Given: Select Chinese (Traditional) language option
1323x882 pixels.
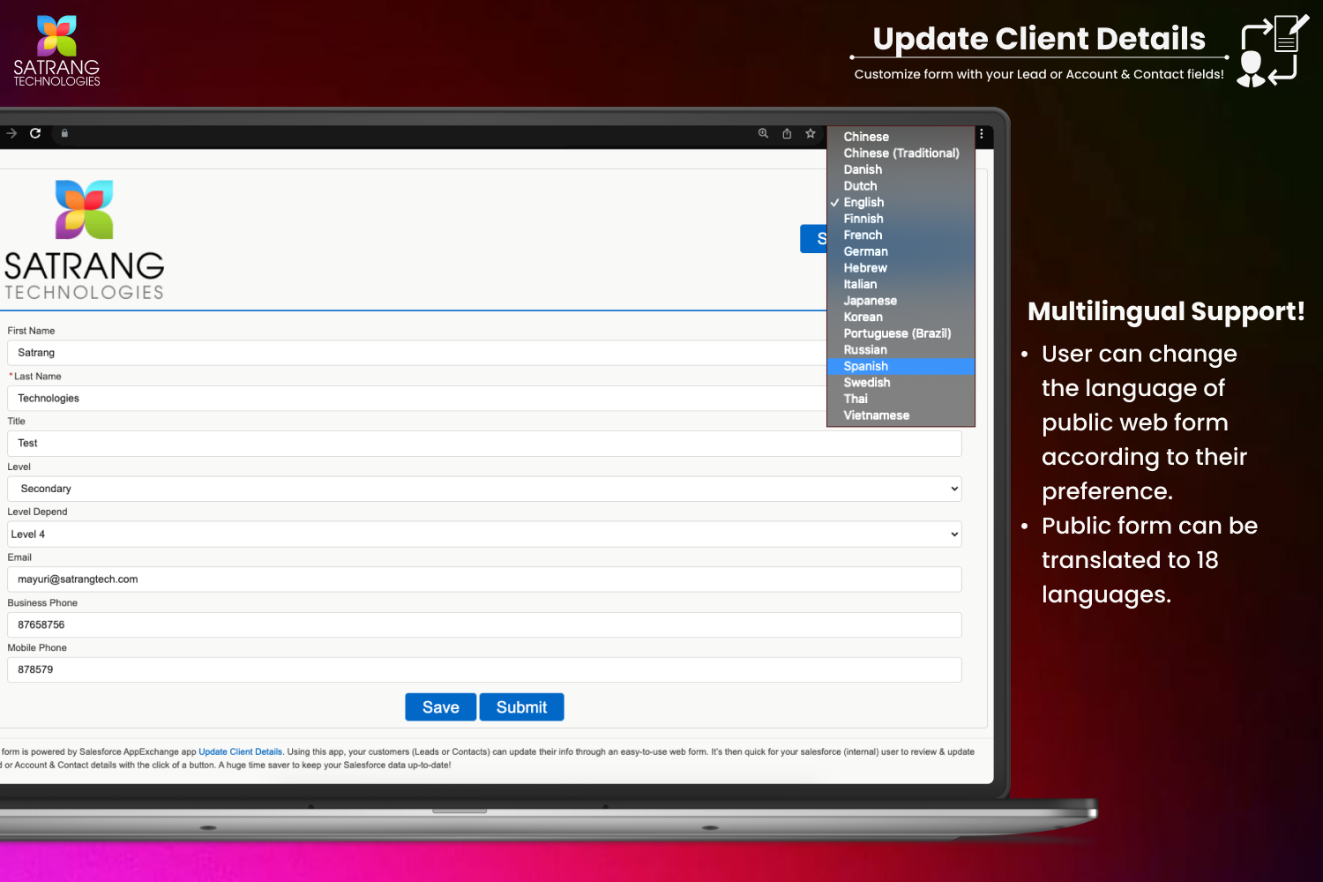Looking at the screenshot, I should 901,153.
